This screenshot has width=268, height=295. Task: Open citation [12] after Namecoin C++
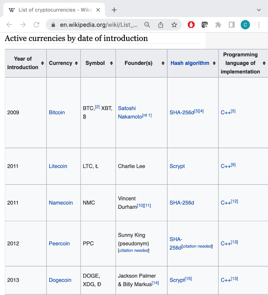click(234, 201)
